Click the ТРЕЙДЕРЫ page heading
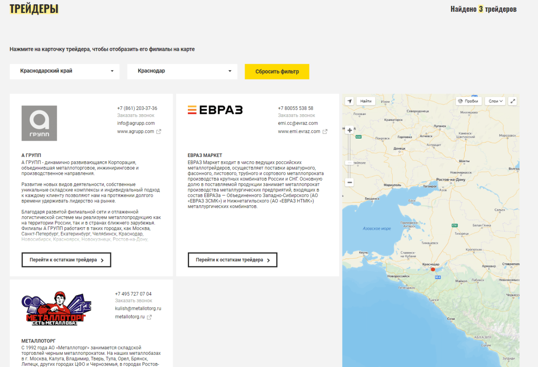The height and width of the screenshot is (367, 538). [x=34, y=9]
